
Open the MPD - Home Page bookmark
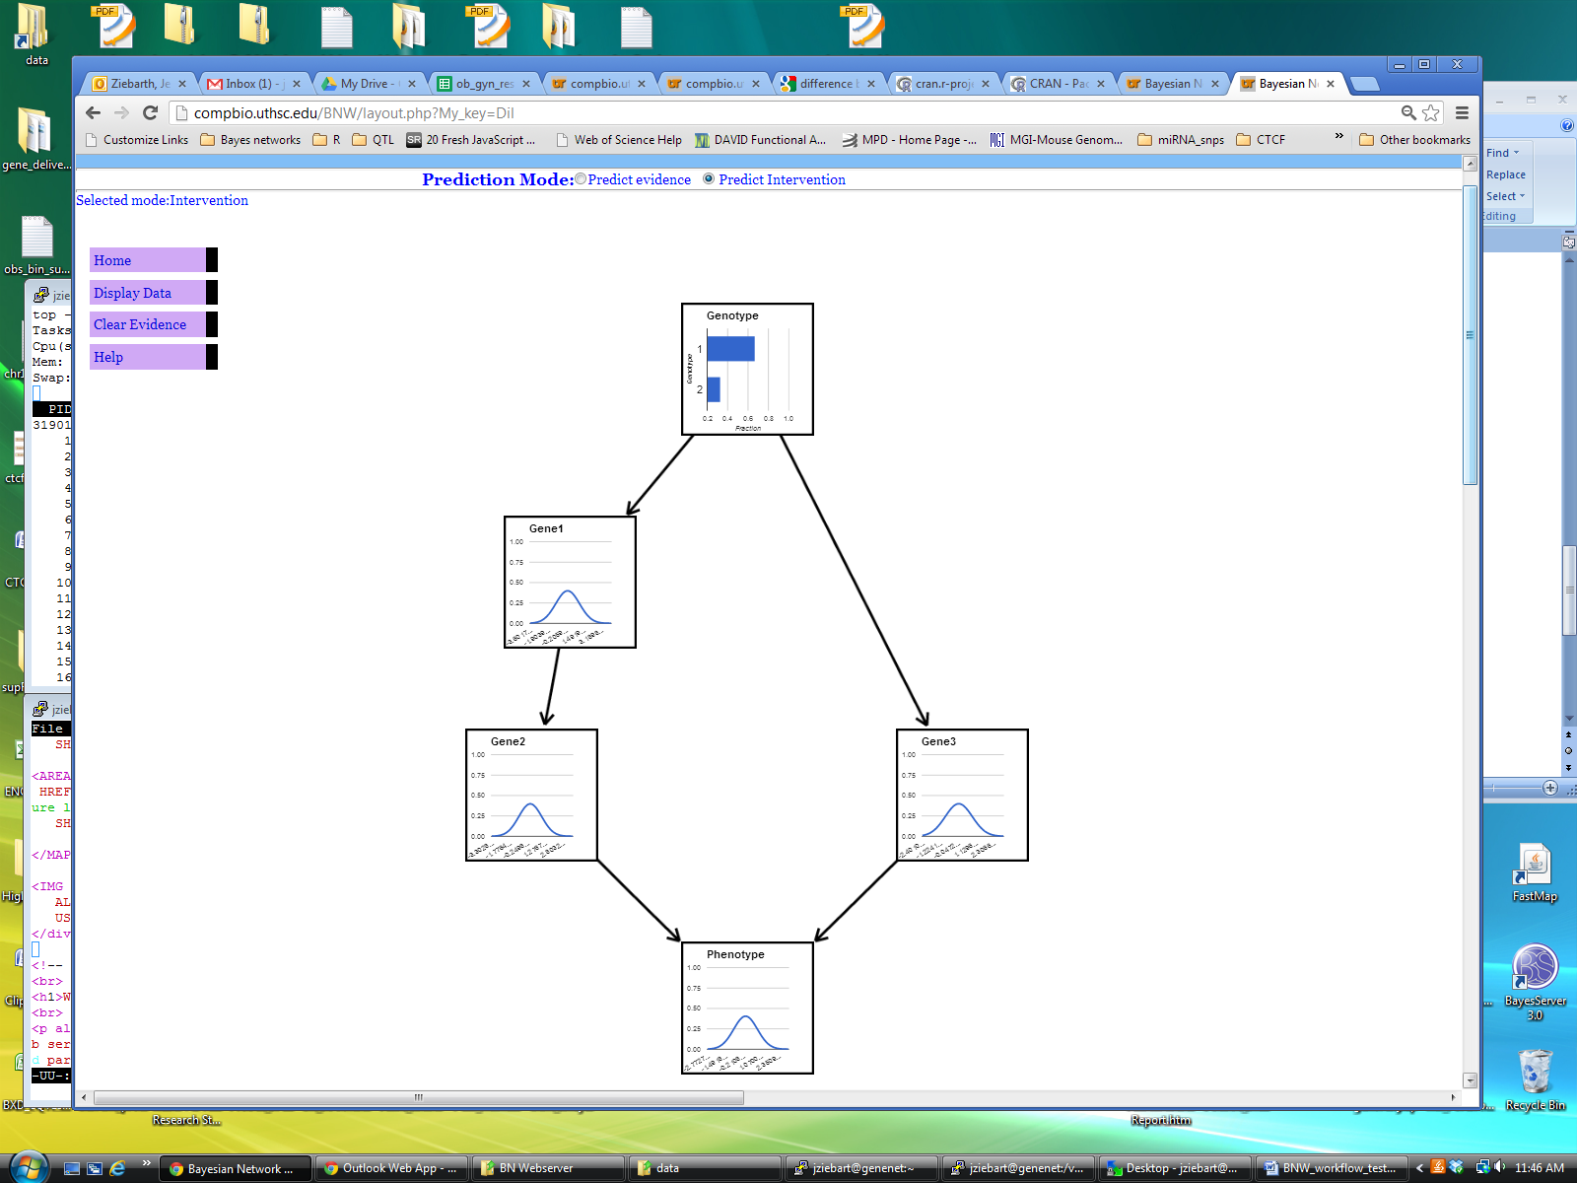(909, 140)
